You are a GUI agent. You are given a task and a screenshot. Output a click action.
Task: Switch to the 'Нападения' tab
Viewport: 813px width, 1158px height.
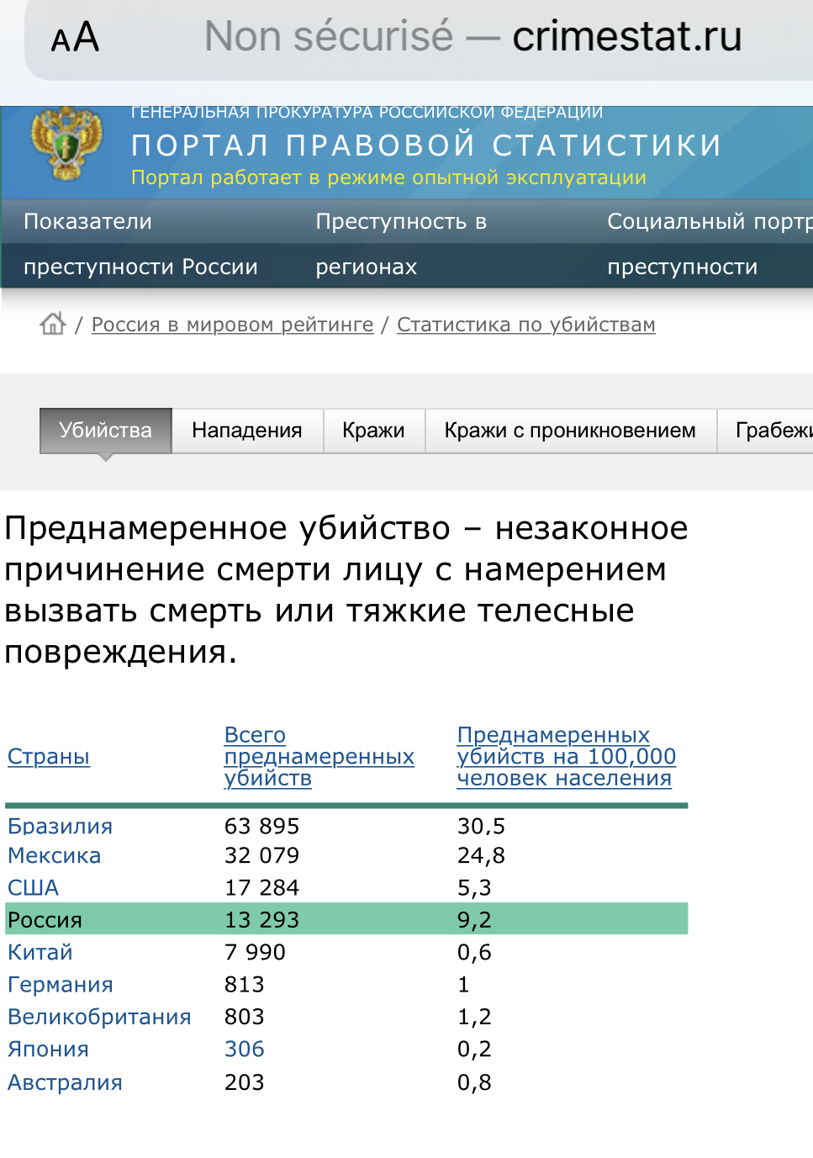pos(247,431)
